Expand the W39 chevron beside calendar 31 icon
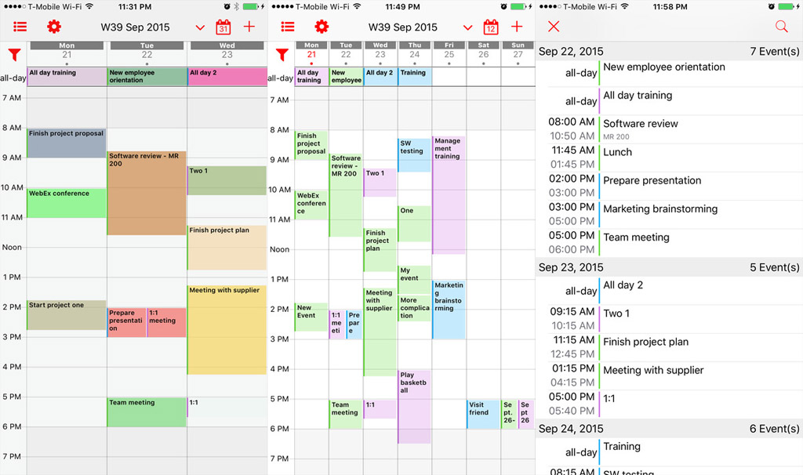The image size is (803, 475). point(200,27)
